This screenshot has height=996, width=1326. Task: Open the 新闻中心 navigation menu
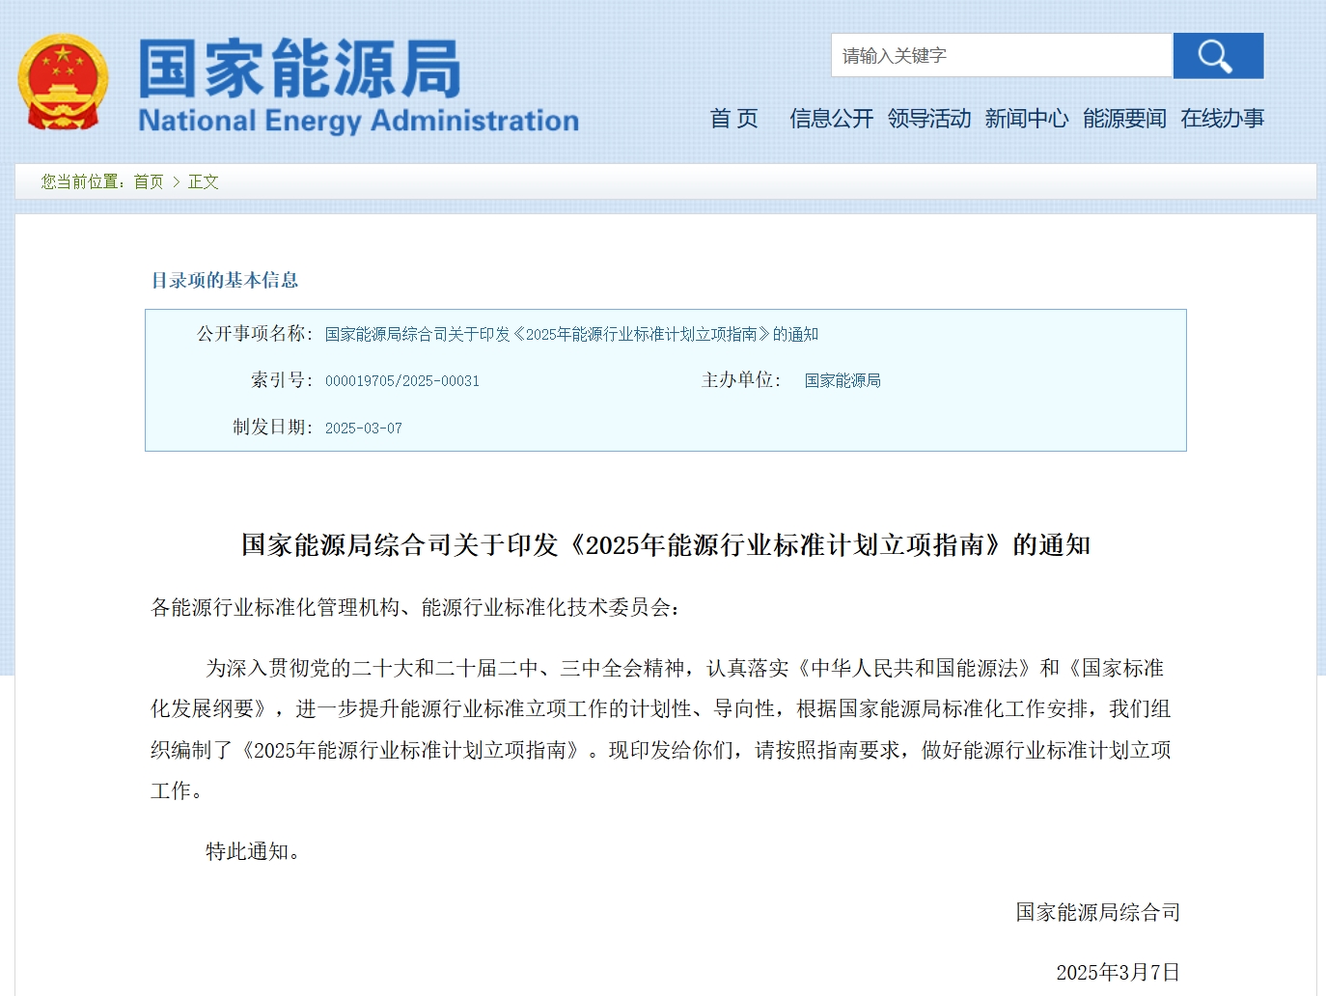(x=1027, y=118)
